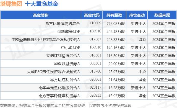Click the 塔牌集团 title text

(11, 4)
